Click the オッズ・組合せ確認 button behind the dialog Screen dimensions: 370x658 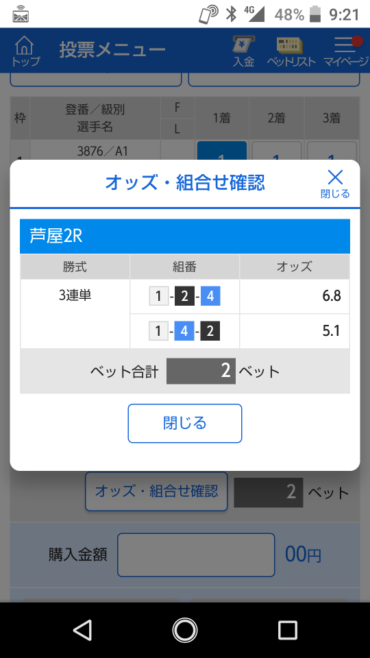coord(156,491)
